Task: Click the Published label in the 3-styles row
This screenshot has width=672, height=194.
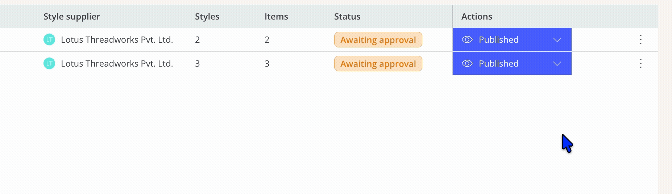Action: (x=498, y=63)
